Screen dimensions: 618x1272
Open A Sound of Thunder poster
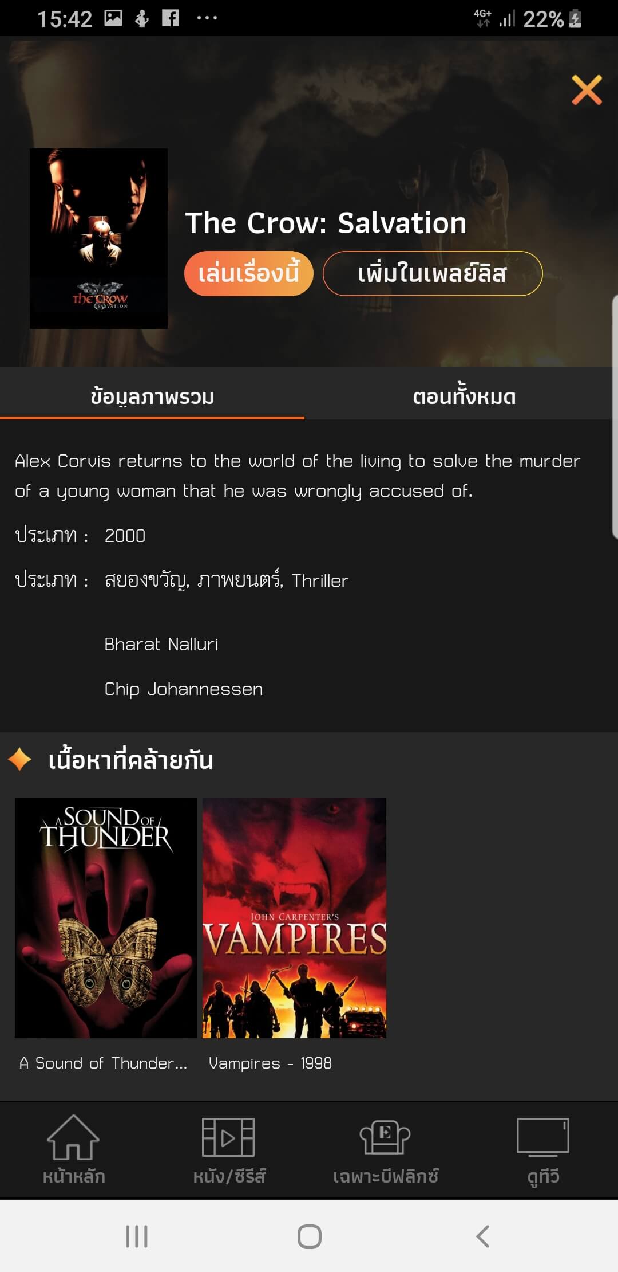[x=106, y=917]
